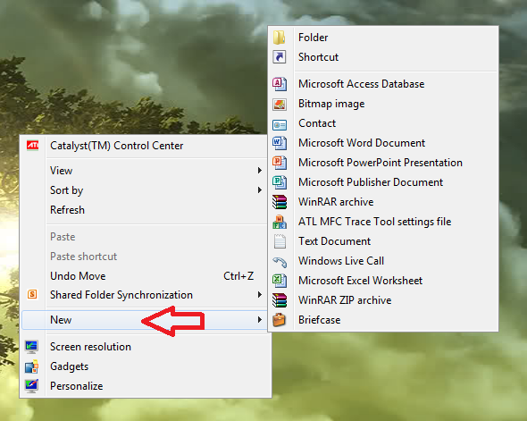This screenshot has height=421, width=527.
Task: Expand the View submenu arrow
Action: [259, 171]
